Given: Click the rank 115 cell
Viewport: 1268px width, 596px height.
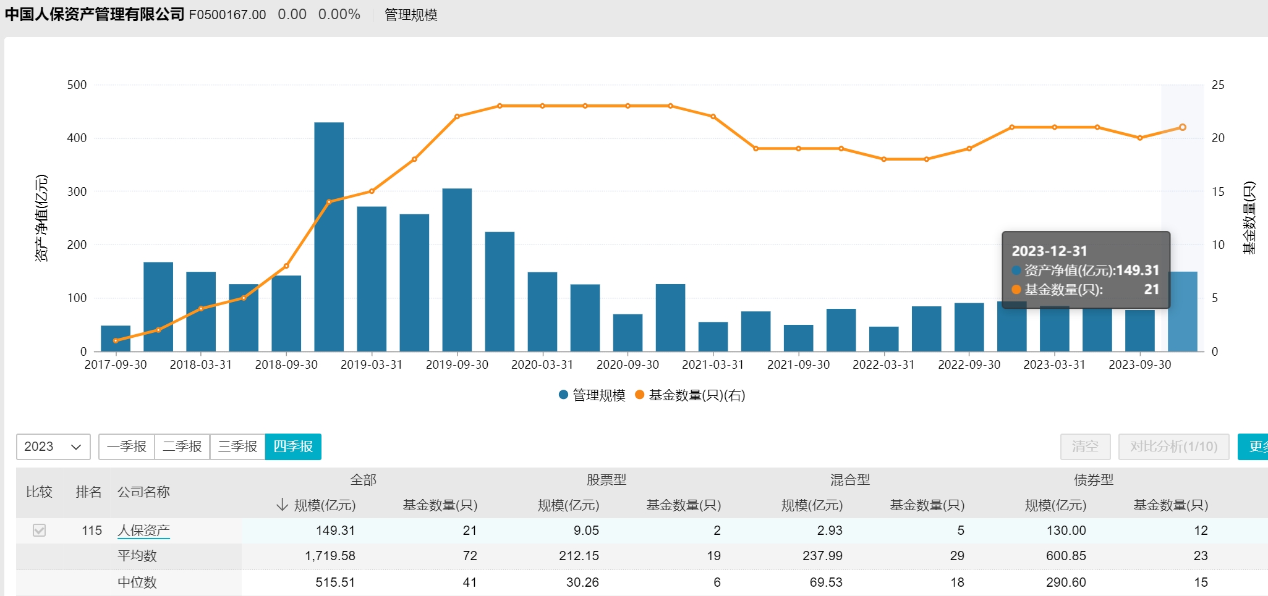Looking at the screenshot, I should coord(91,531).
